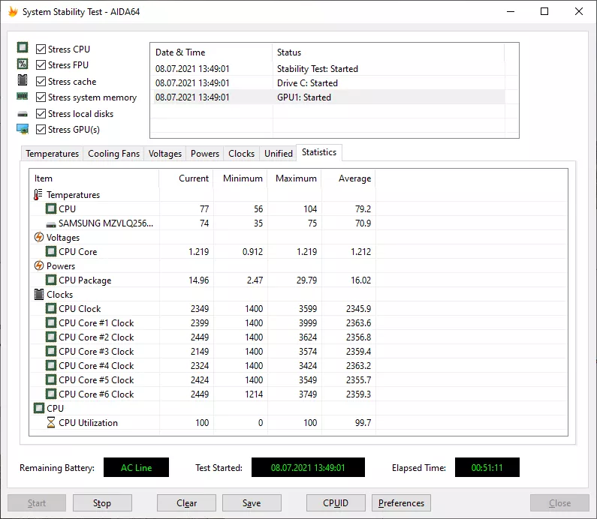Click the CPU maximum temperature value 104
This screenshot has height=519, width=597.
[x=310, y=208]
